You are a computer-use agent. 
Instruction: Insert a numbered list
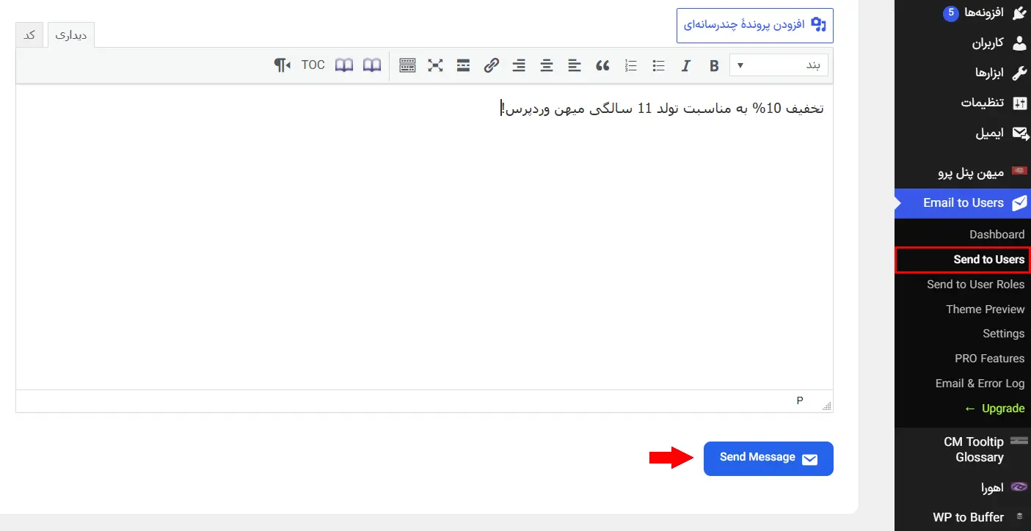tap(630, 66)
